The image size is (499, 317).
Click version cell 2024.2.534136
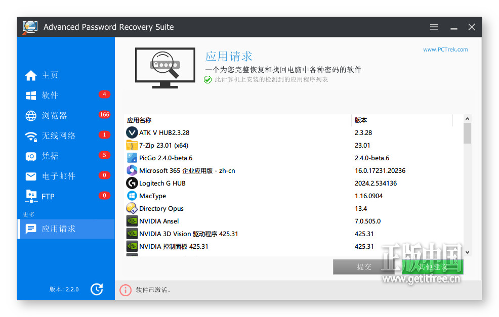376,184
